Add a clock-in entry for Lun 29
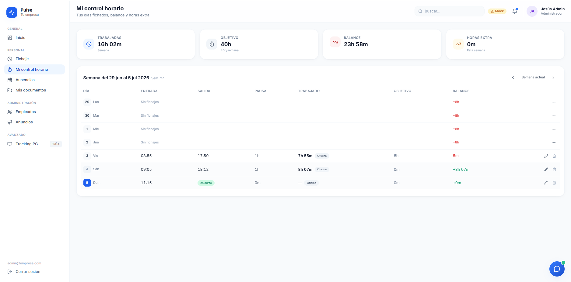This screenshot has width=571, height=282. click(x=554, y=102)
